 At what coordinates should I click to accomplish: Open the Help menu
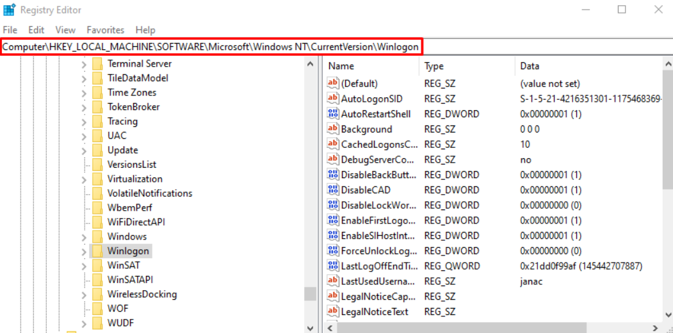click(x=145, y=30)
